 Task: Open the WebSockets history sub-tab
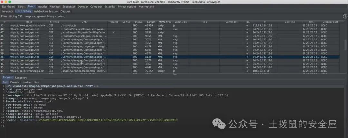pyautogui.click(x=45, y=11)
